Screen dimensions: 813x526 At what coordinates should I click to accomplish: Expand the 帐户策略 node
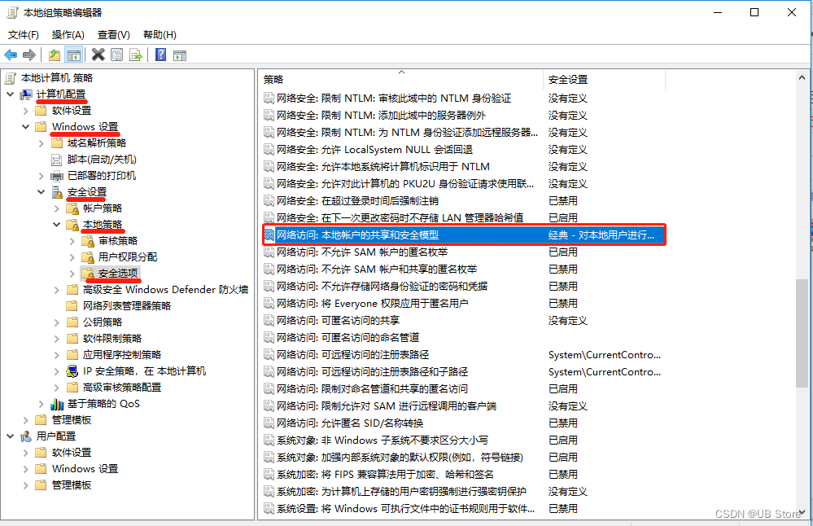pos(57,208)
